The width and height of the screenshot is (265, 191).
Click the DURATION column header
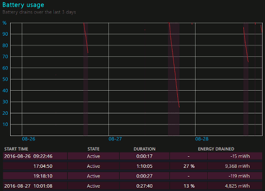(x=145, y=149)
